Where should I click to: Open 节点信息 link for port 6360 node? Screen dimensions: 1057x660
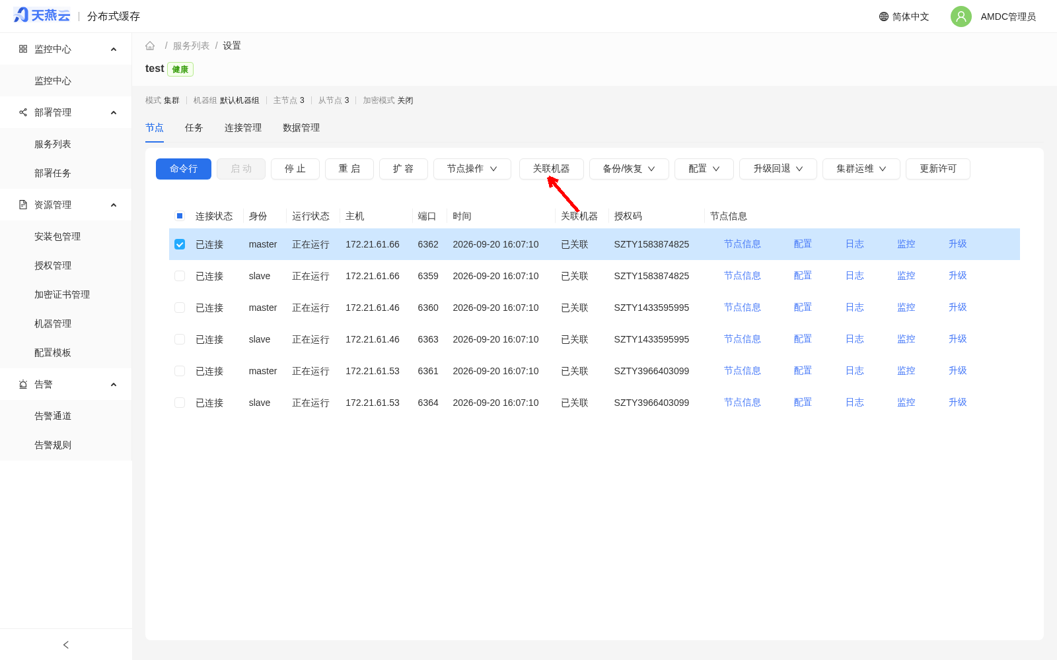click(x=743, y=308)
